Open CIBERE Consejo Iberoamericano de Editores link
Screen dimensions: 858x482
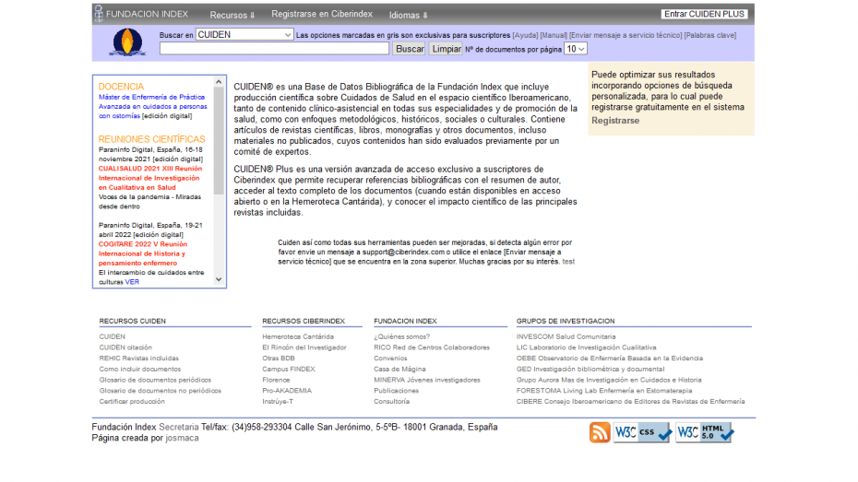630,402
